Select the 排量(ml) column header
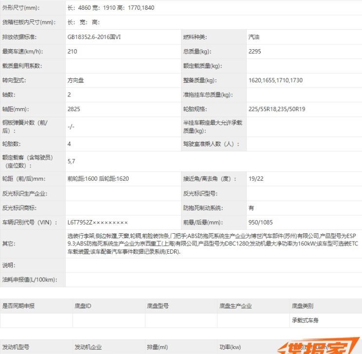This screenshot has width=362, height=354. coord(158,347)
